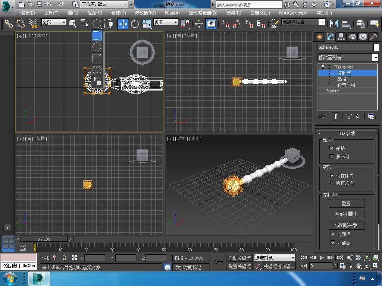Open the 修改器(M) menu
The height and width of the screenshot is (286, 382).
point(145,13)
